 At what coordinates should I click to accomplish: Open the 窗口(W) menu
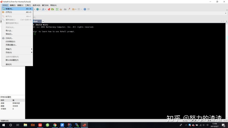45,5
